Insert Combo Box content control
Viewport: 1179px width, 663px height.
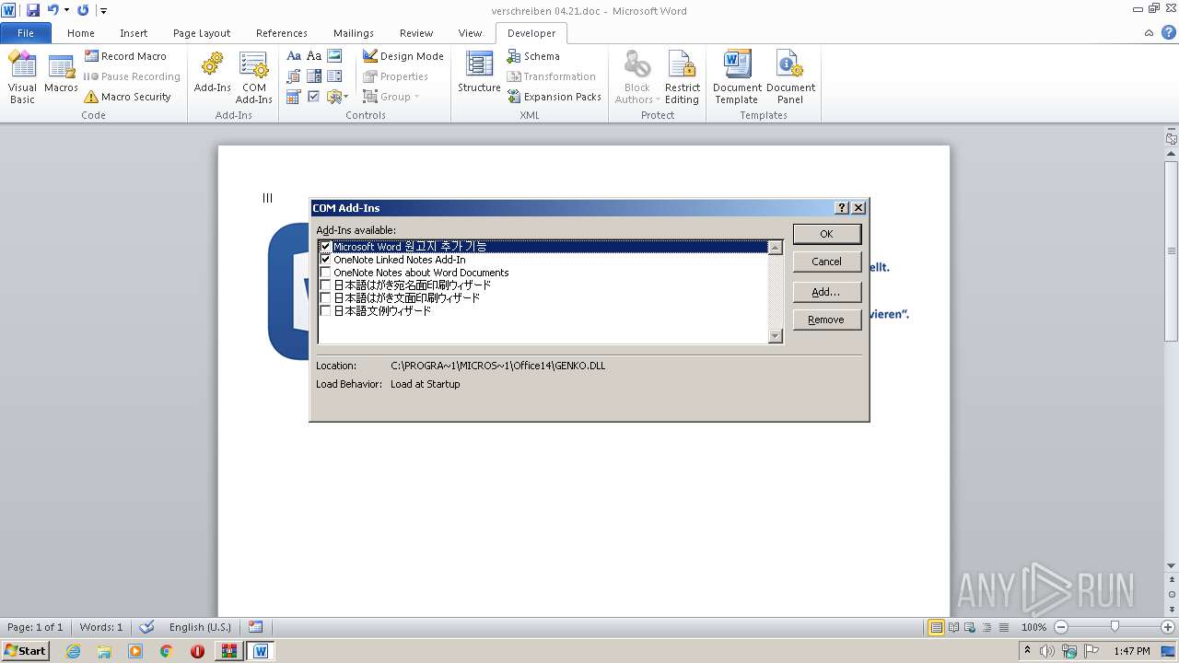coord(314,76)
